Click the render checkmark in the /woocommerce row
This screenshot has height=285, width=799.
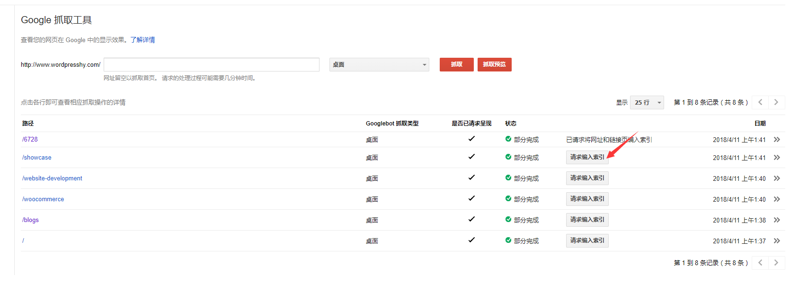[471, 198]
